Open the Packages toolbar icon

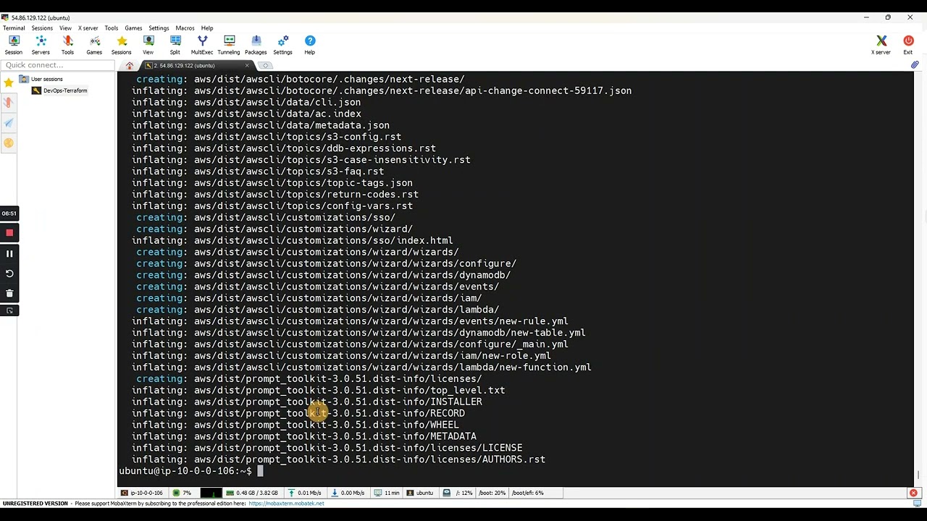click(256, 45)
